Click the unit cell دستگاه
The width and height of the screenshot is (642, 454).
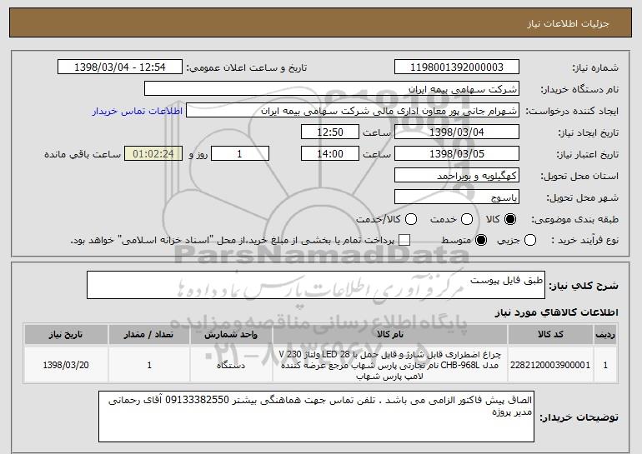tap(231, 365)
